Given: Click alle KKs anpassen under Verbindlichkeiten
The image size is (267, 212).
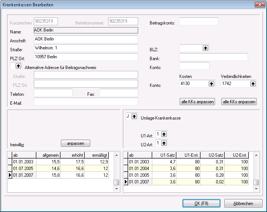Looking at the screenshot, I should click(239, 102).
